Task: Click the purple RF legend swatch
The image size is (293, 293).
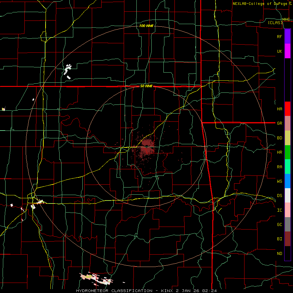Action: [x=287, y=36]
